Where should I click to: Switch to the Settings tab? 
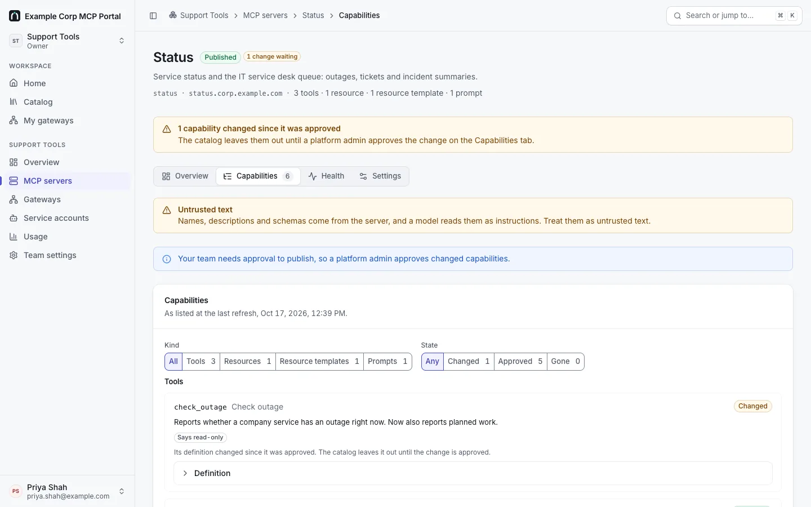(380, 176)
